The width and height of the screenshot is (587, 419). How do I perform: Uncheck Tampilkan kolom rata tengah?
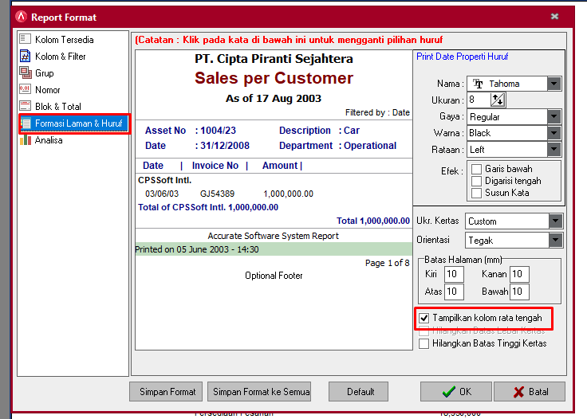[x=424, y=318]
